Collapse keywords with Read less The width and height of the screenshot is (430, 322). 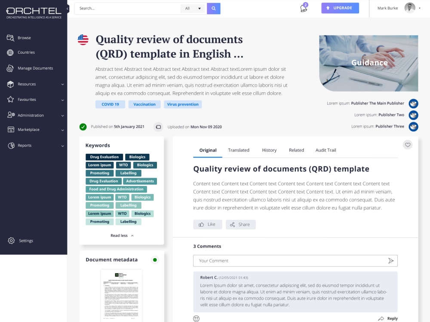[x=122, y=235]
